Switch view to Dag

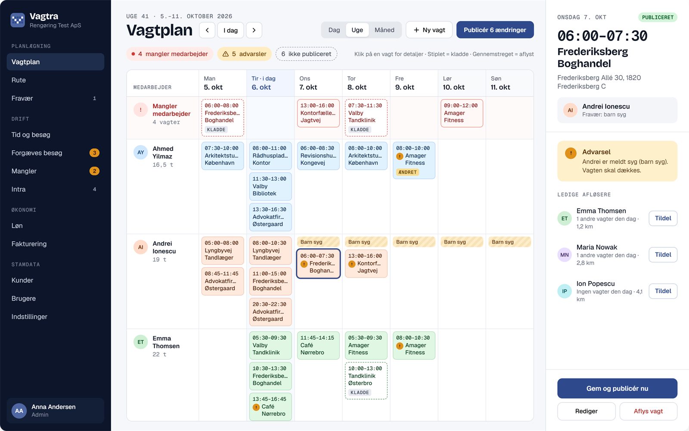pyautogui.click(x=334, y=30)
